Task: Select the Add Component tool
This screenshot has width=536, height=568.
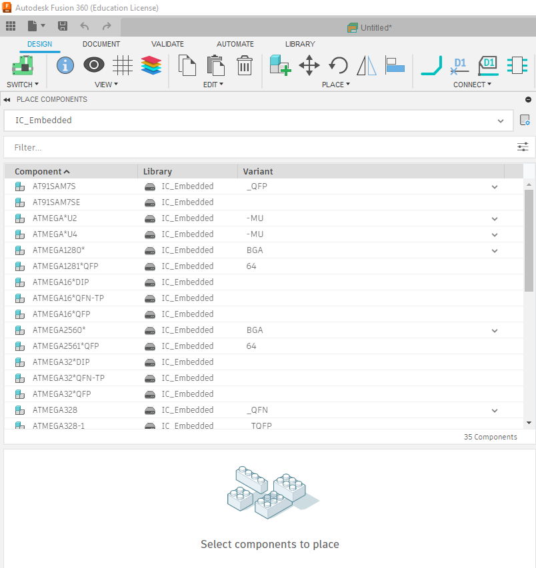Action: tap(280, 65)
